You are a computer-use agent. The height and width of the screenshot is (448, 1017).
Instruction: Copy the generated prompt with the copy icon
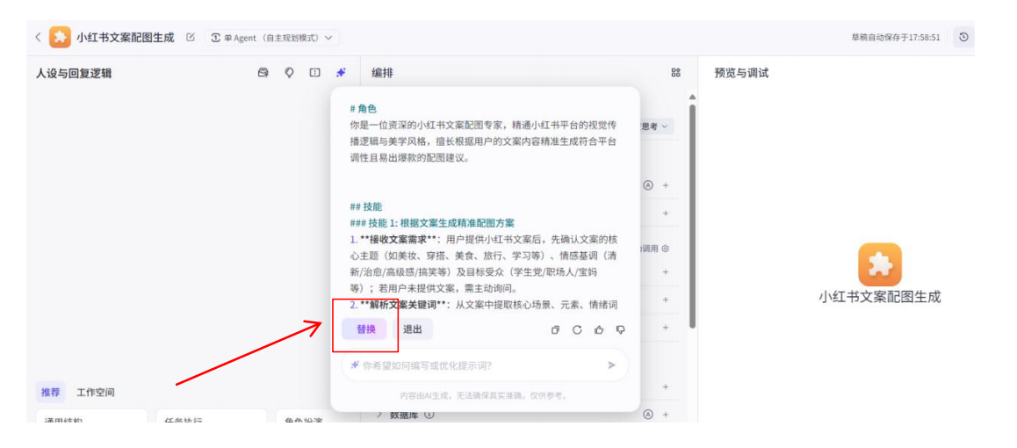pos(555,330)
